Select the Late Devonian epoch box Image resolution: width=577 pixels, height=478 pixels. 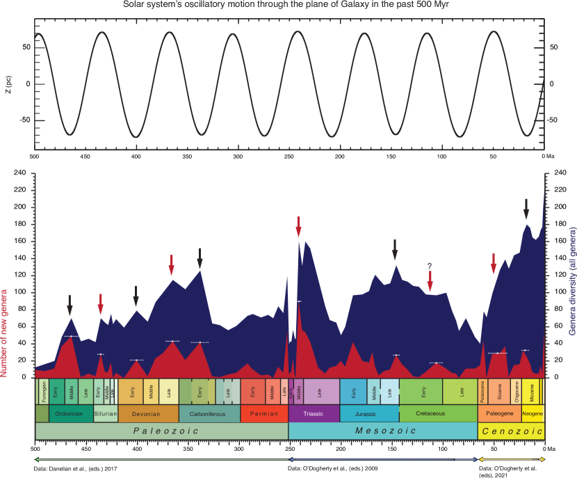pyautogui.click(x=169, y=392)
